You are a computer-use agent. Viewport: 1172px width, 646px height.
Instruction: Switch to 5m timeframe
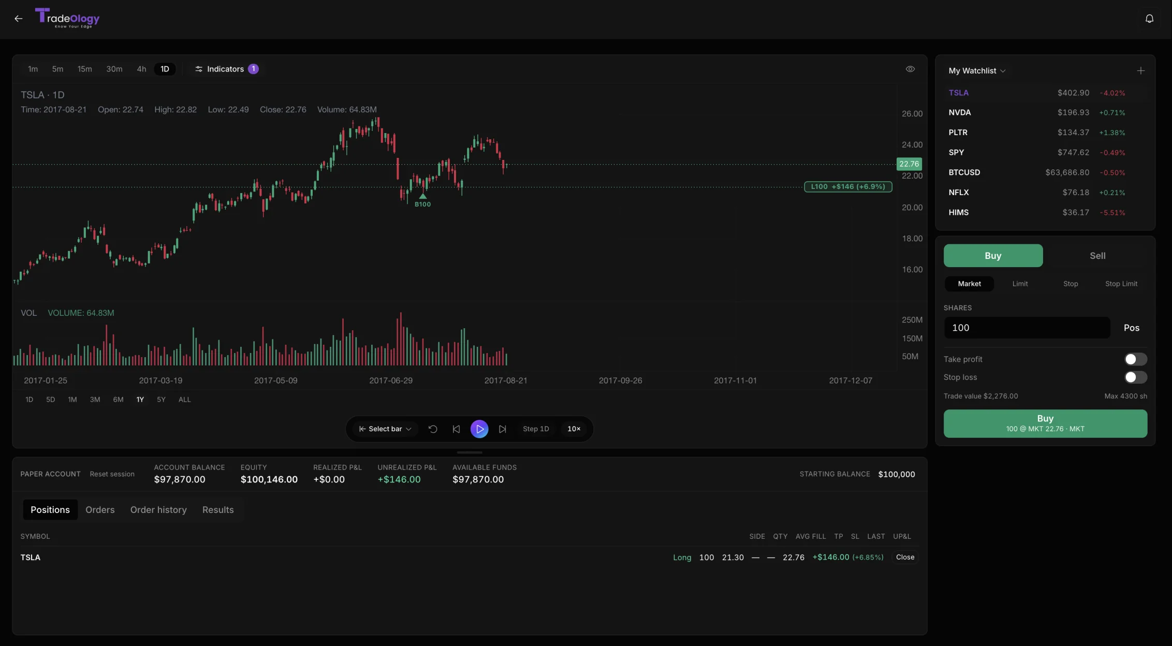(x=57, y=69)
